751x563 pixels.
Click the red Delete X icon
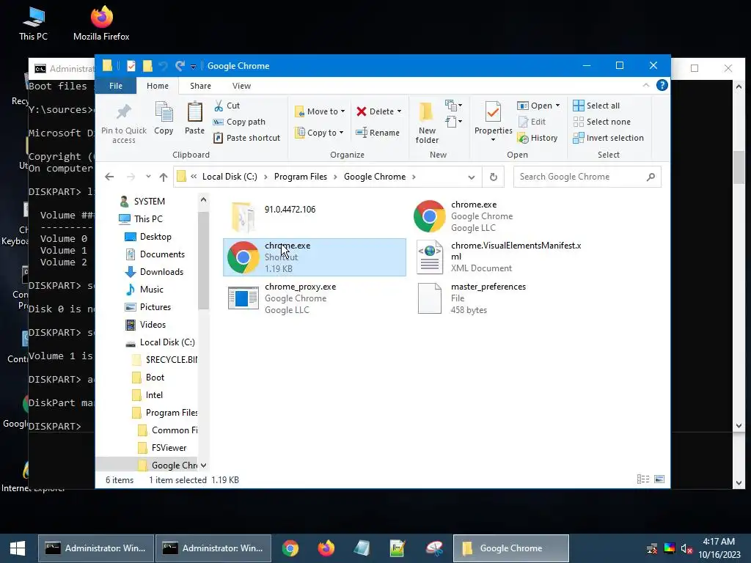362,111
